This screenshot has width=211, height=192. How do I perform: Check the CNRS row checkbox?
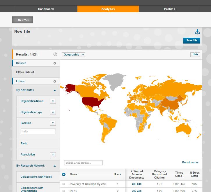64,191
